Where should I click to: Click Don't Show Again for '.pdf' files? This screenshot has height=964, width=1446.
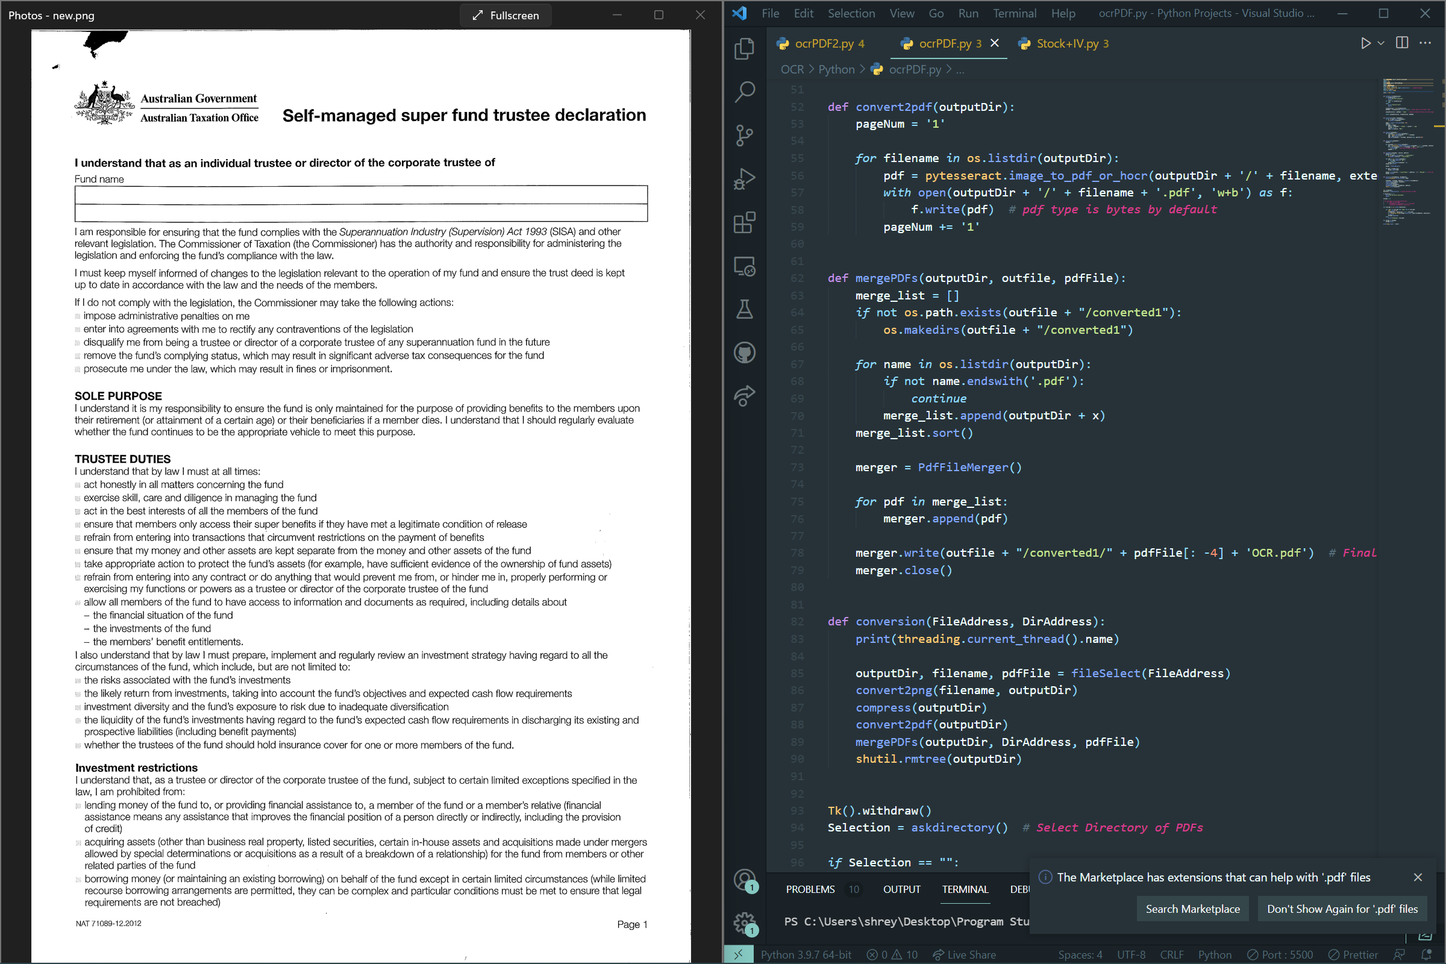[x=1342, y=909]
